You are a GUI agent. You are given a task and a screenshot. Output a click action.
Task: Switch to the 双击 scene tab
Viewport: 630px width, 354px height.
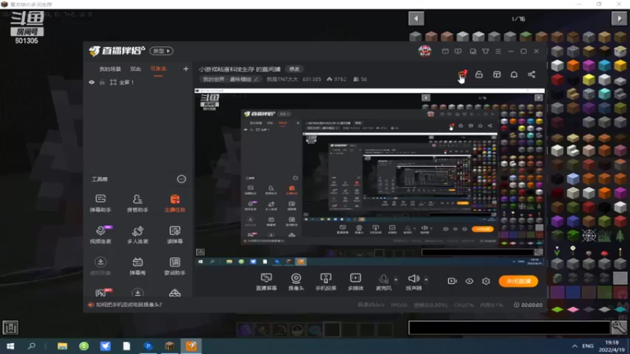[135, 69]
